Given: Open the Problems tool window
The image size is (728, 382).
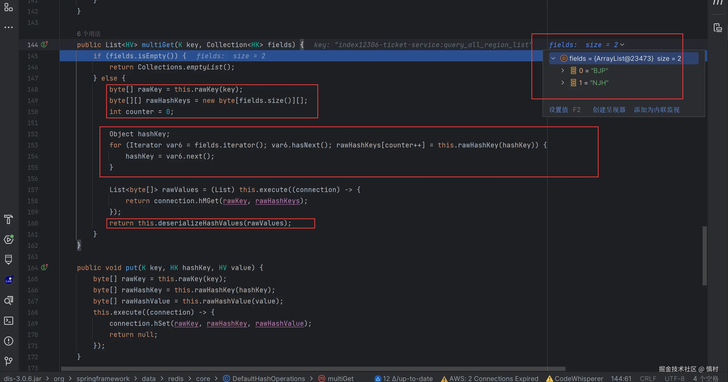Looking at the screenshot, I should pyautogui.click(x=8, y=341).
